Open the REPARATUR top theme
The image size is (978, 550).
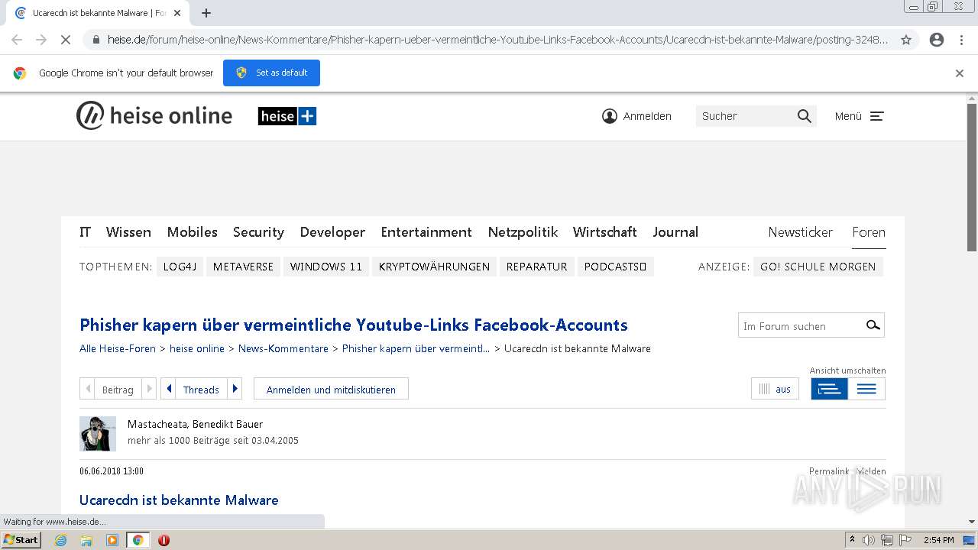[536, 267]
